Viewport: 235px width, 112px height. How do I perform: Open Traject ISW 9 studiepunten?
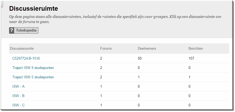tap(33, 68)
